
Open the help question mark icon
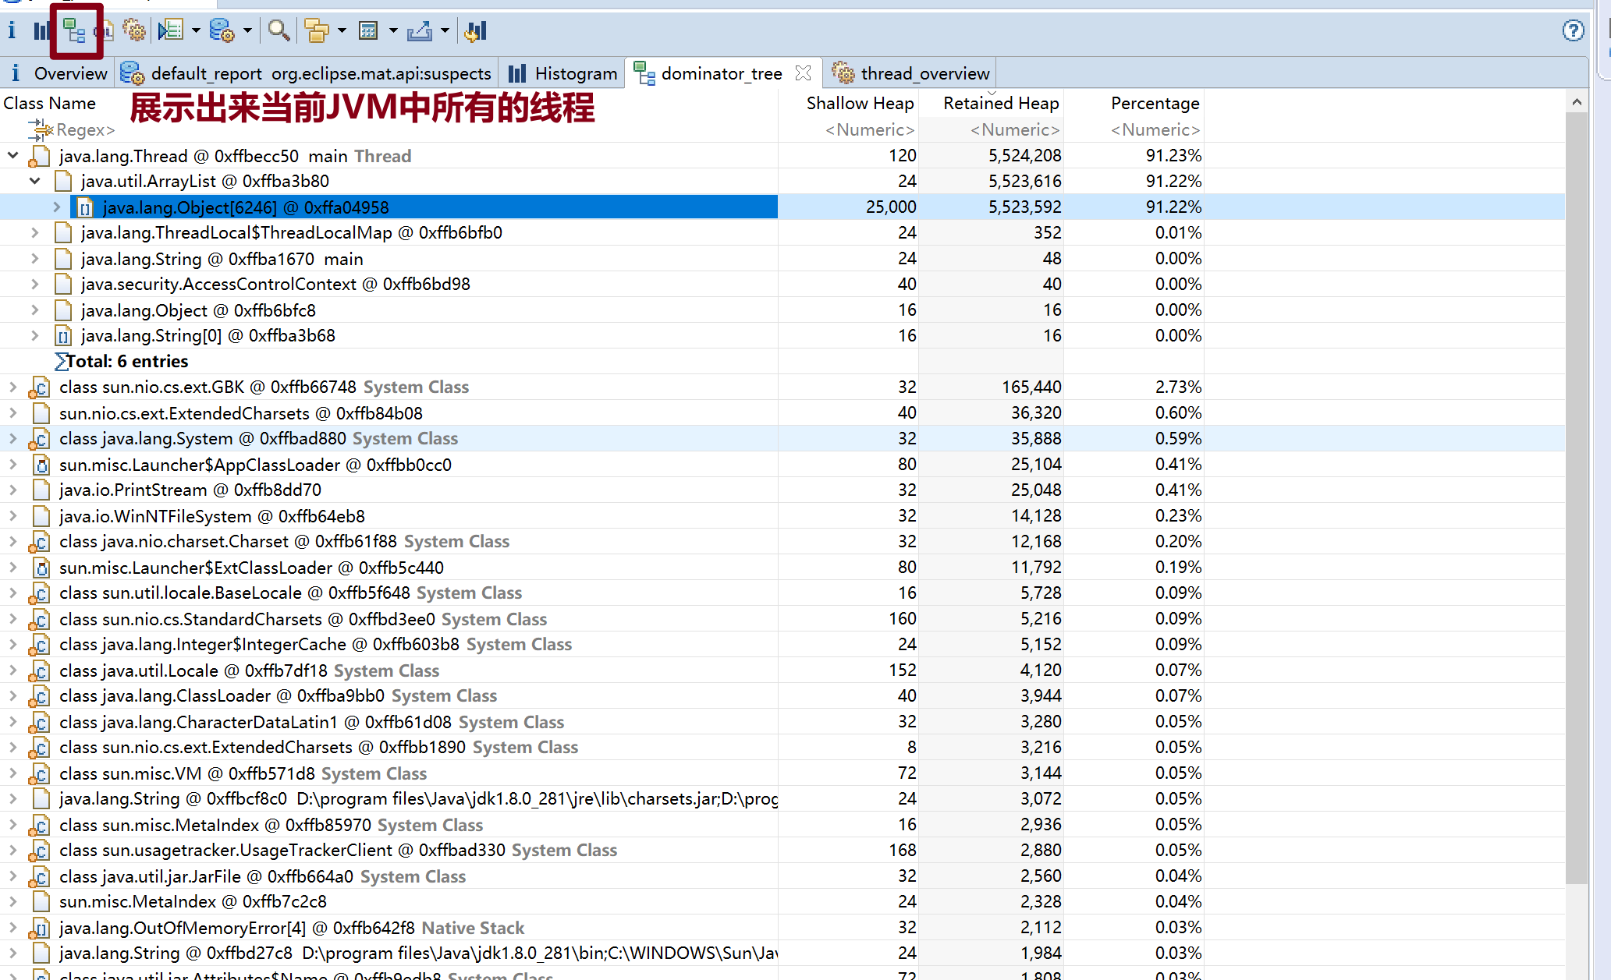coord(1573,31)
